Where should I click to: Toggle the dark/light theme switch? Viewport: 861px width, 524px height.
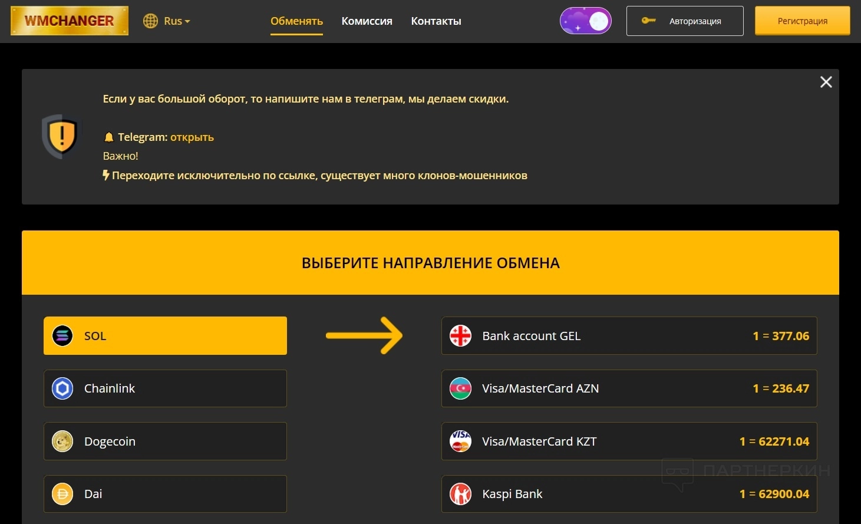pos(586,21)
